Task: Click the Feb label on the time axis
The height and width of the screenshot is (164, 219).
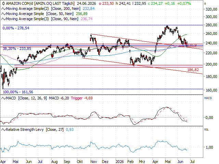Action: (130, 162)
